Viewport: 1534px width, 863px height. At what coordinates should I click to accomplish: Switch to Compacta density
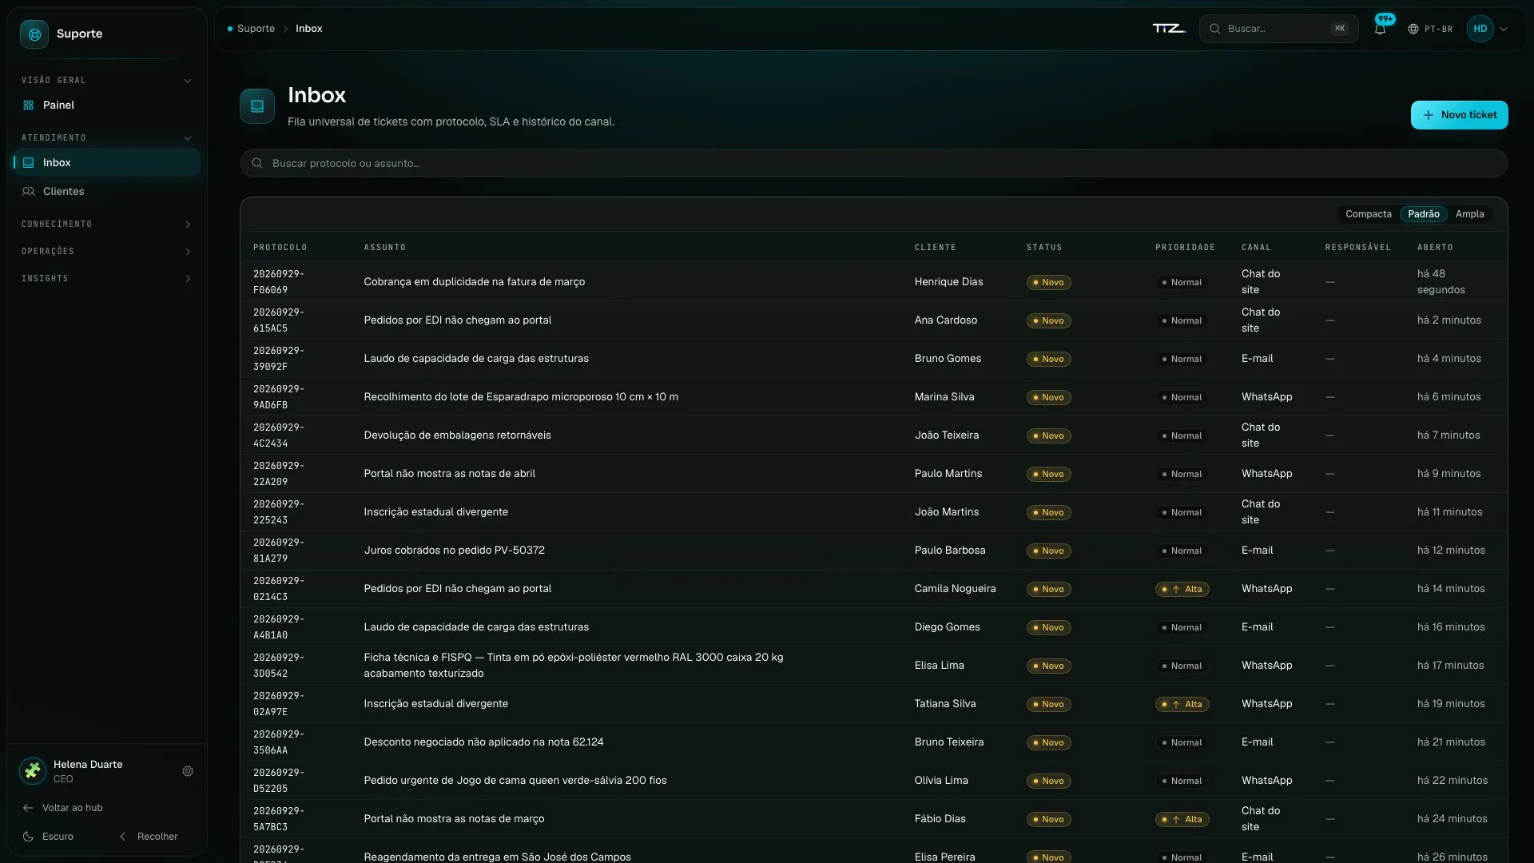pos(1368,214)
